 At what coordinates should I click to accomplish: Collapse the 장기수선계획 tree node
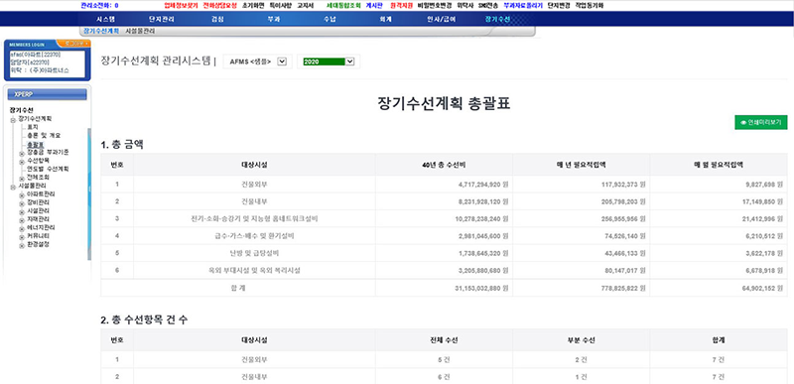tap(13, 119)
